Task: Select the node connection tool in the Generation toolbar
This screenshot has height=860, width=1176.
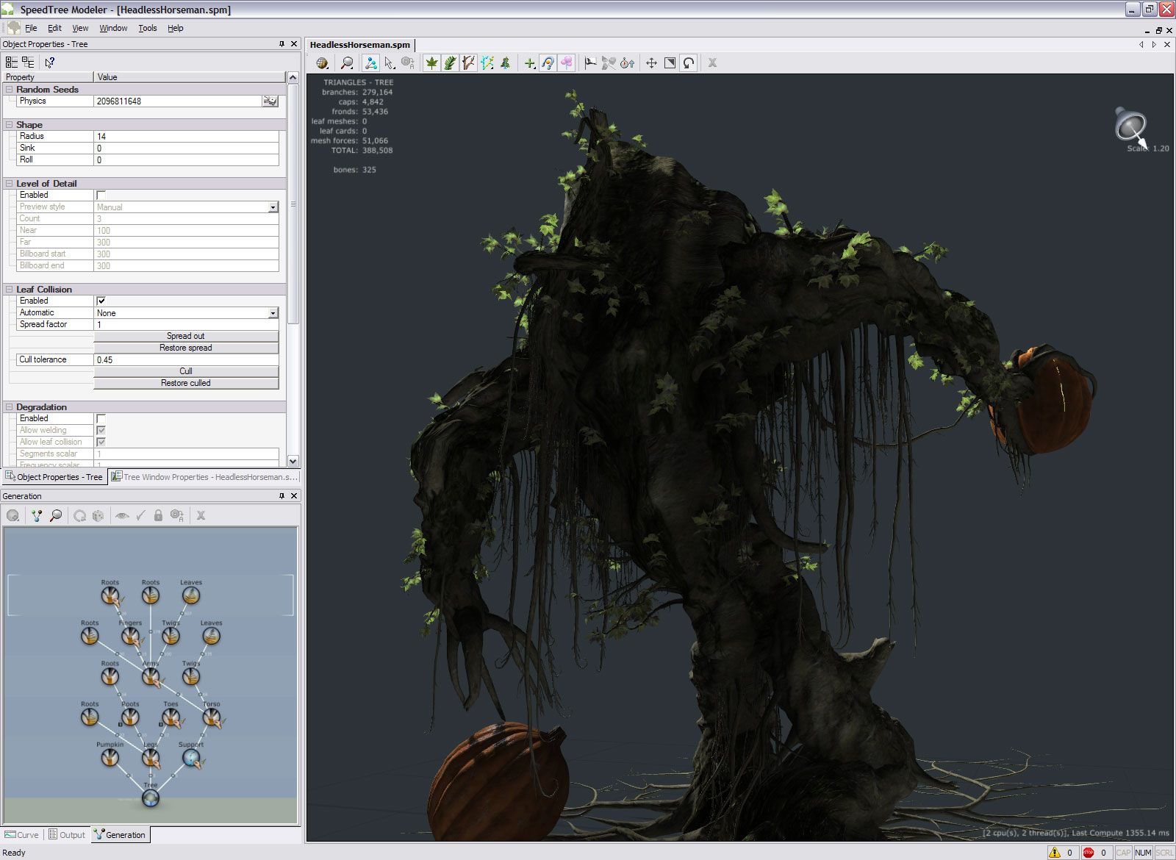Action: click(35, 516)
